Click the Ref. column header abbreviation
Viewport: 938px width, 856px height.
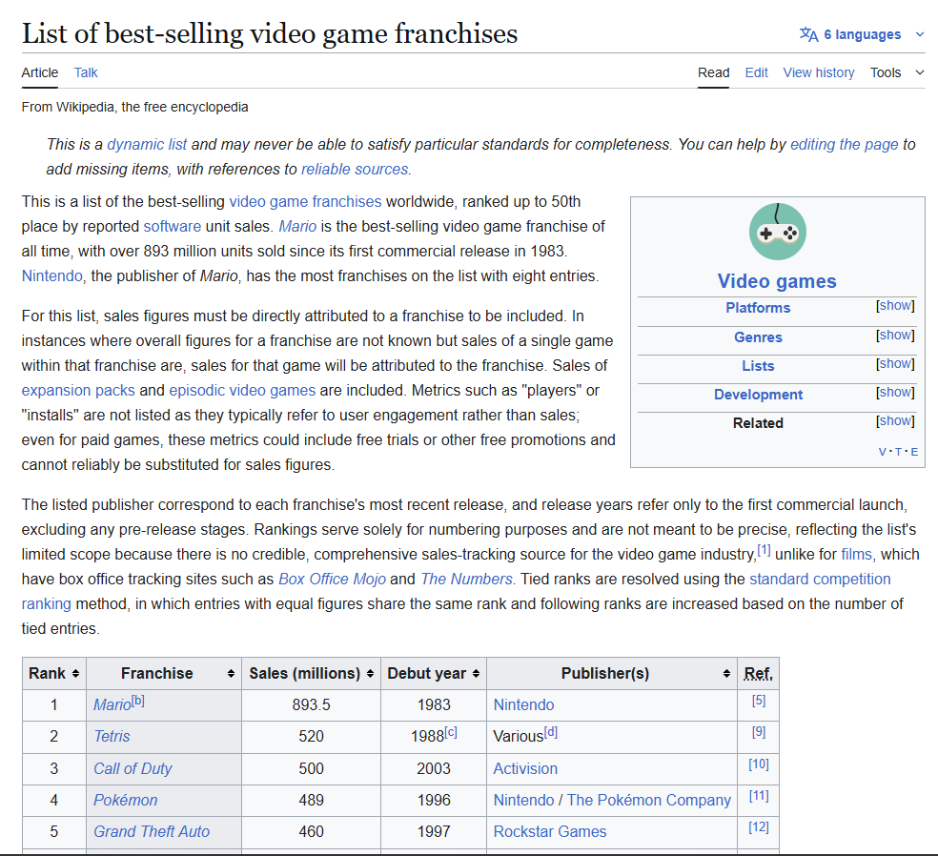coord(758,674)
